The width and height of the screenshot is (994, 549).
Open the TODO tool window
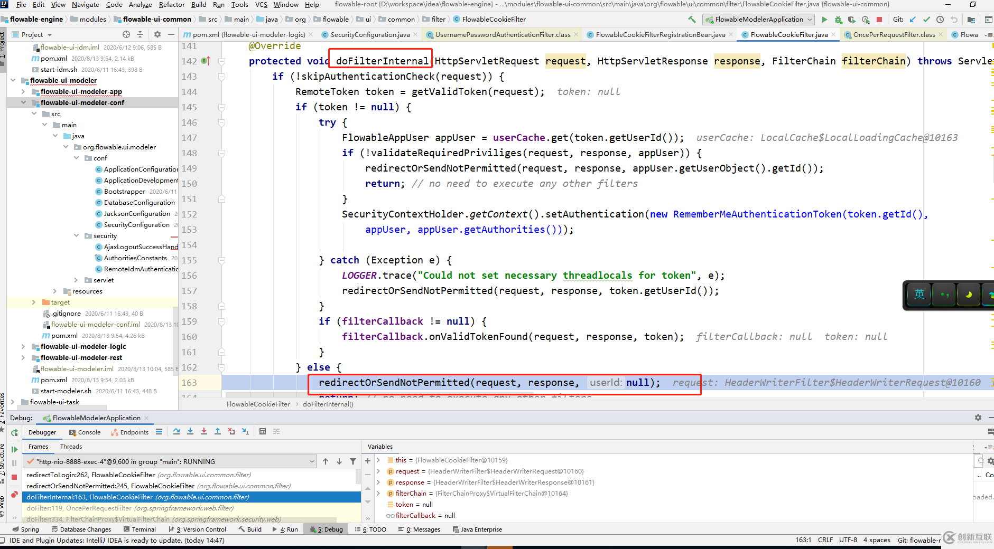click(375, 529)
